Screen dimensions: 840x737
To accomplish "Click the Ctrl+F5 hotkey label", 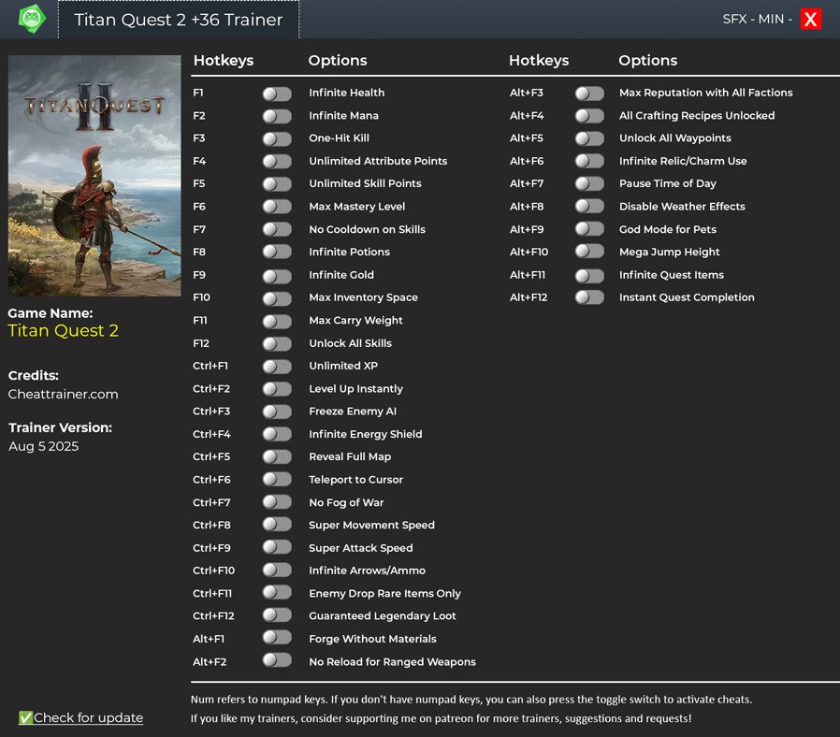I will point(211,456).
